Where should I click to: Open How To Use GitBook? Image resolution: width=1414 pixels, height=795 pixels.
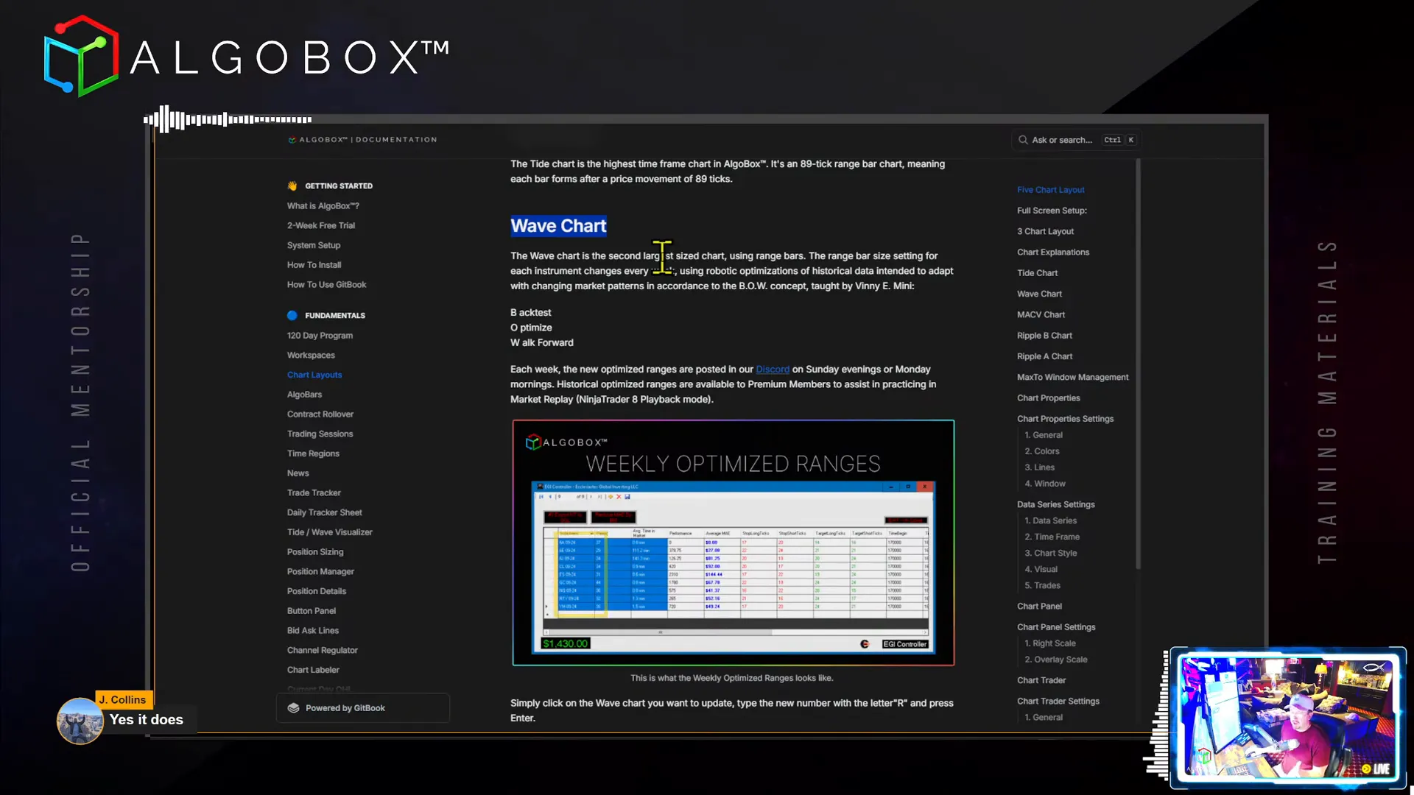(327, 285)
